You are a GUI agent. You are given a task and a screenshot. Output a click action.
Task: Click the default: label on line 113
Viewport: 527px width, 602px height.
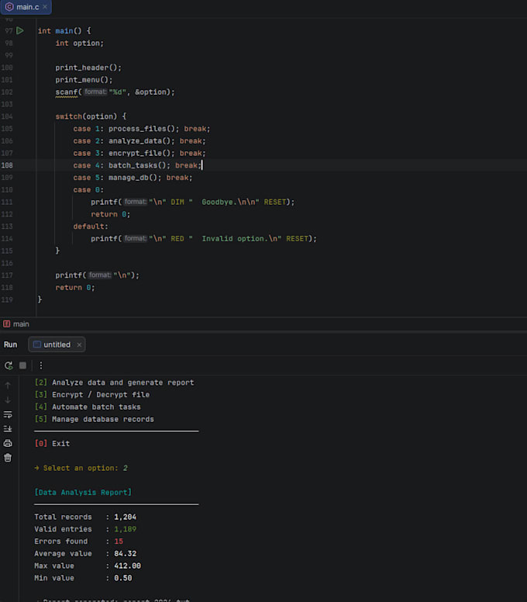pyautogui.click(x=91, y=227)
